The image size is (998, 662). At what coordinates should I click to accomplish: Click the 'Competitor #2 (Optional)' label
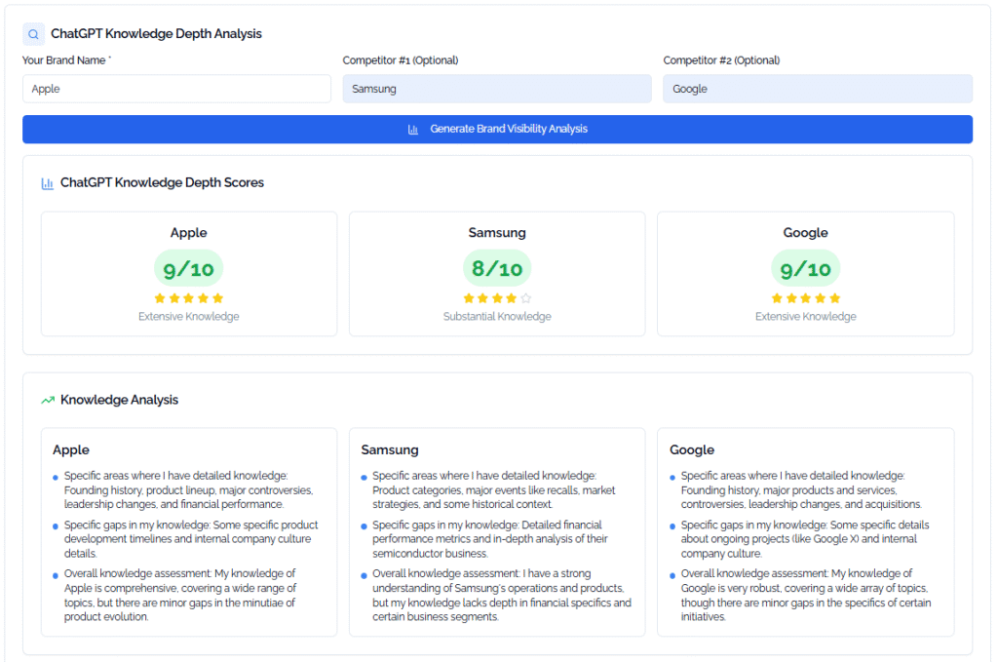point(721,60)
